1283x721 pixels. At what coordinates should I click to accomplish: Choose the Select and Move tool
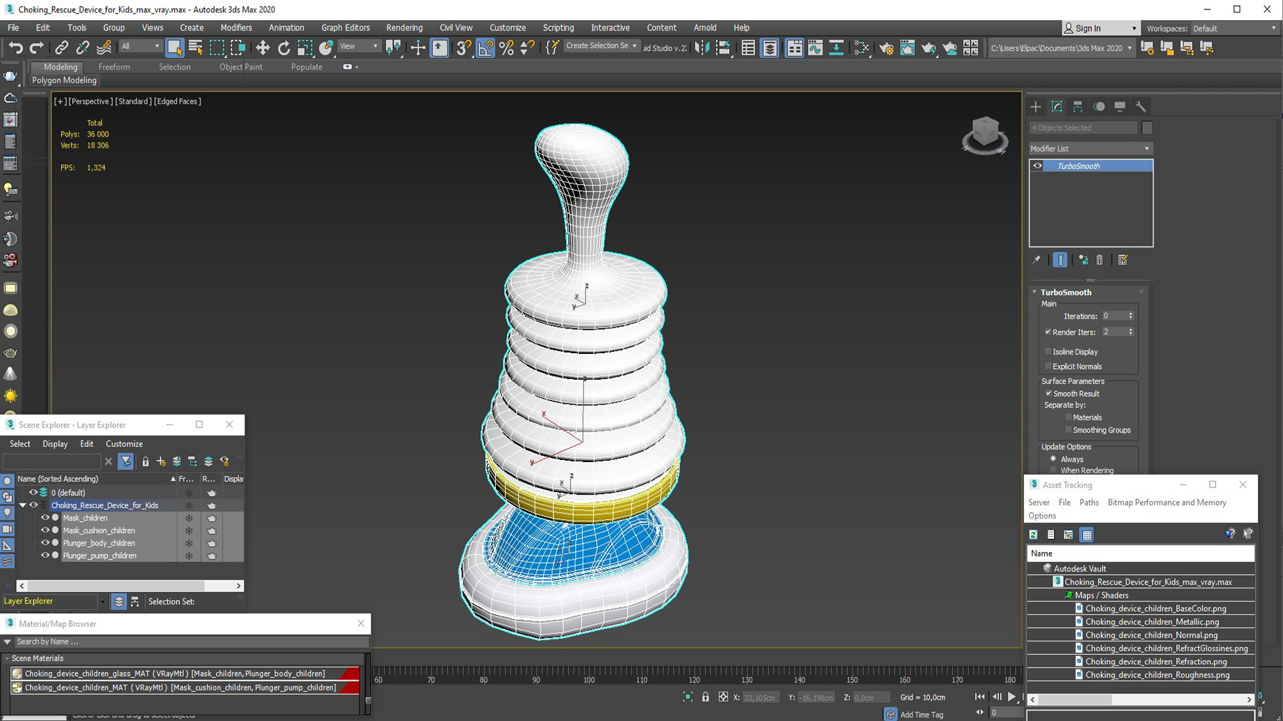pos(263,47)
